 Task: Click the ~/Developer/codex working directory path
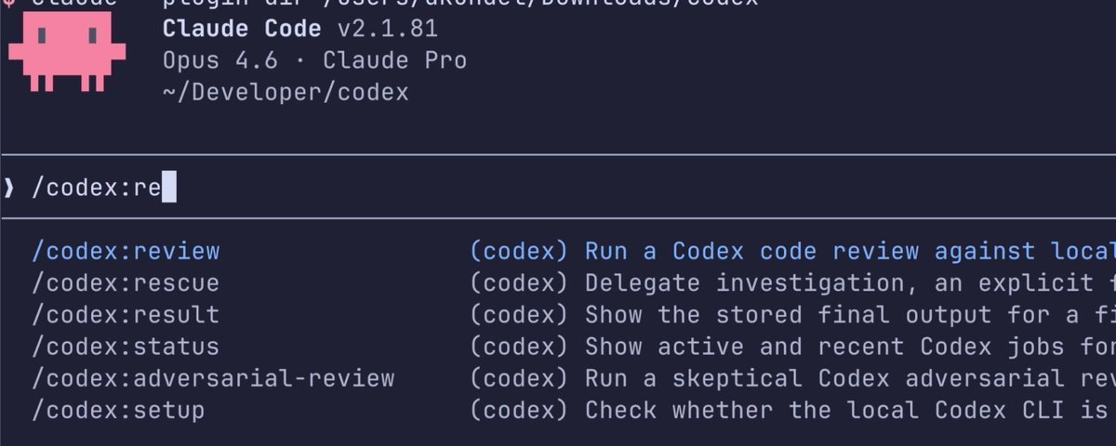(286, 93)
